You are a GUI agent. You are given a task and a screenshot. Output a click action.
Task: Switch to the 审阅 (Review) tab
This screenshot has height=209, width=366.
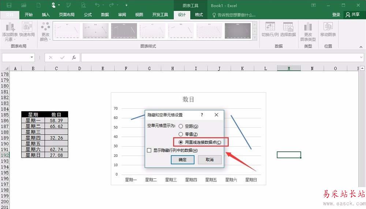click(122, 15)
